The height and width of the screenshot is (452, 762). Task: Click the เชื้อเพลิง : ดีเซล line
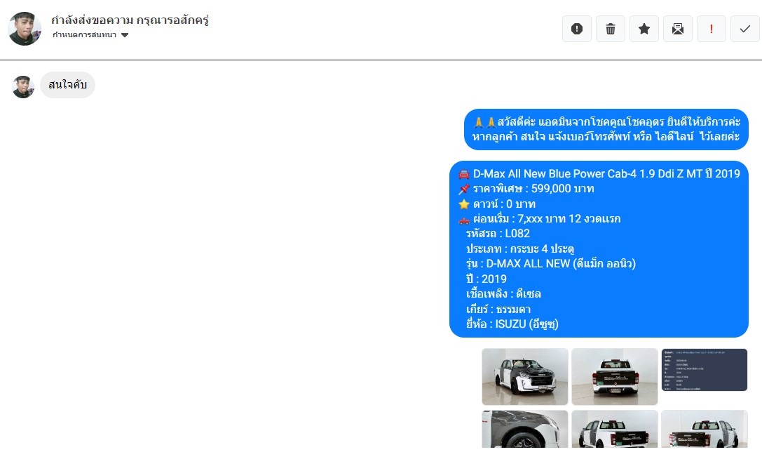pyautogui.click(x=503, y=294)
